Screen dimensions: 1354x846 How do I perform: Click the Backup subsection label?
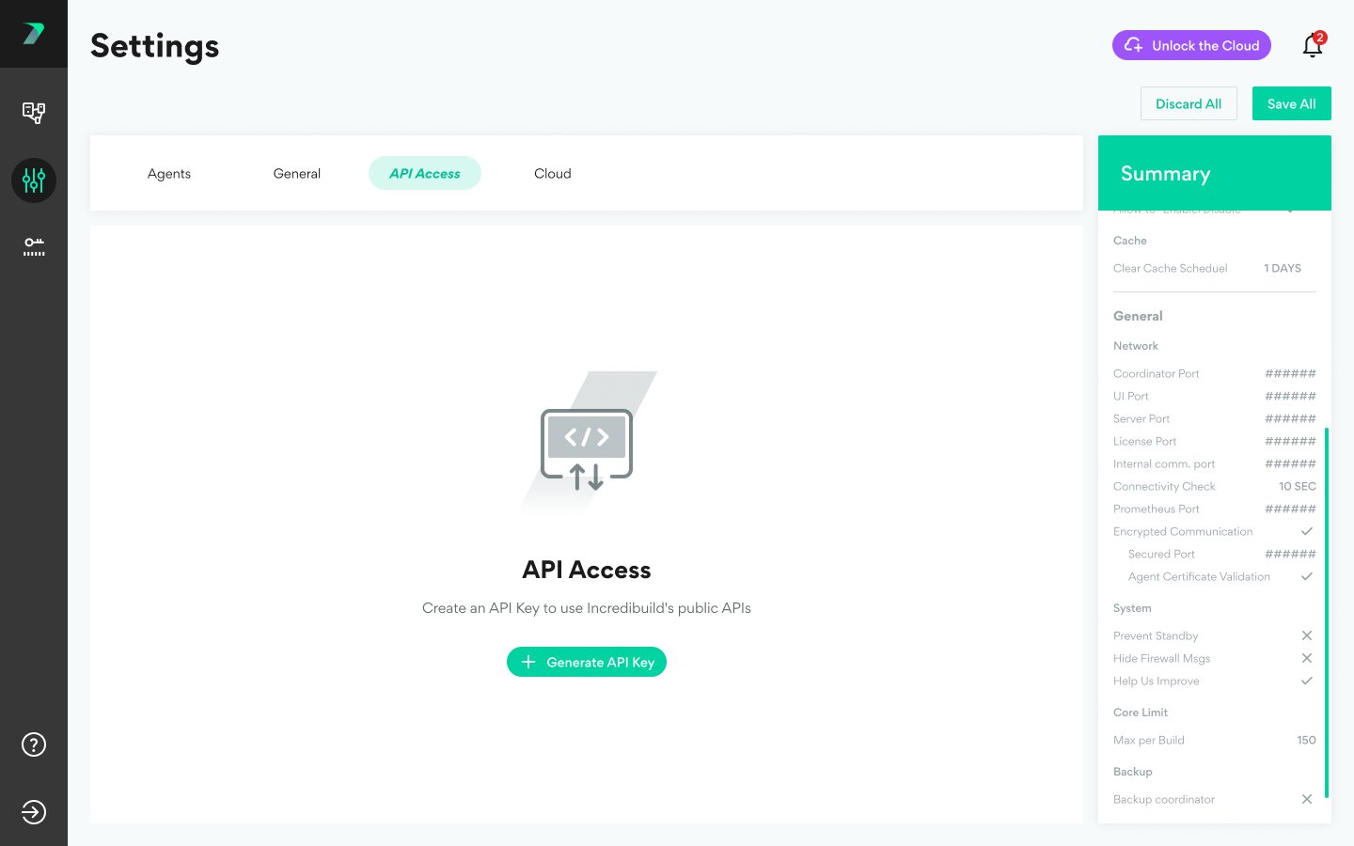(x=1133, y=772)
